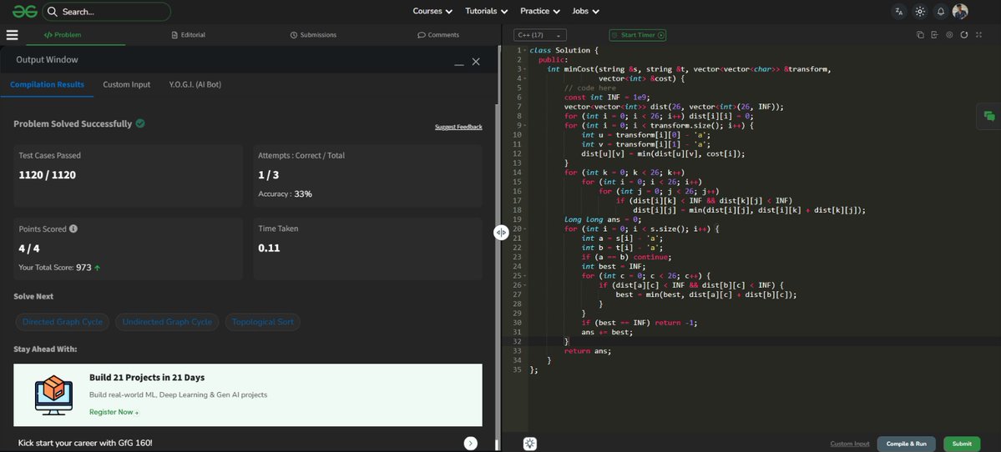
Task: Open the Practice dropdown menu
Action: coord(540,12)
